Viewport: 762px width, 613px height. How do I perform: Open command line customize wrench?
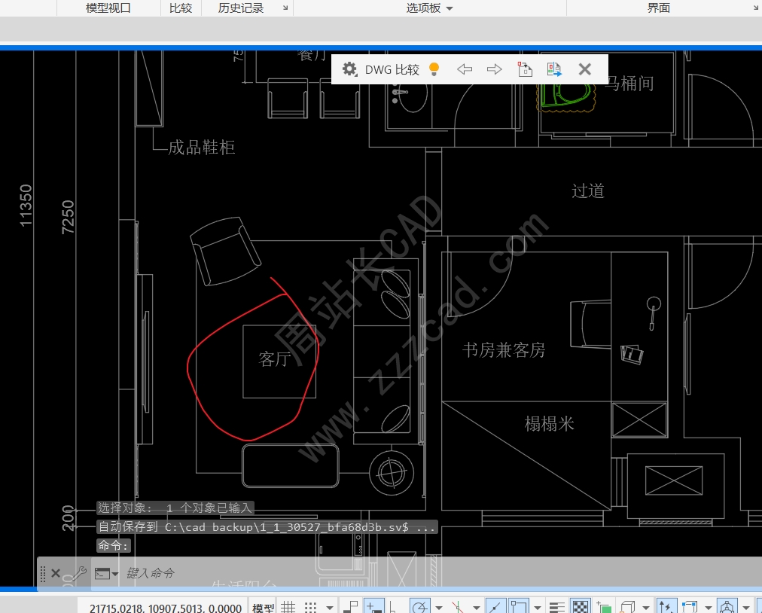tap(77, 574)
